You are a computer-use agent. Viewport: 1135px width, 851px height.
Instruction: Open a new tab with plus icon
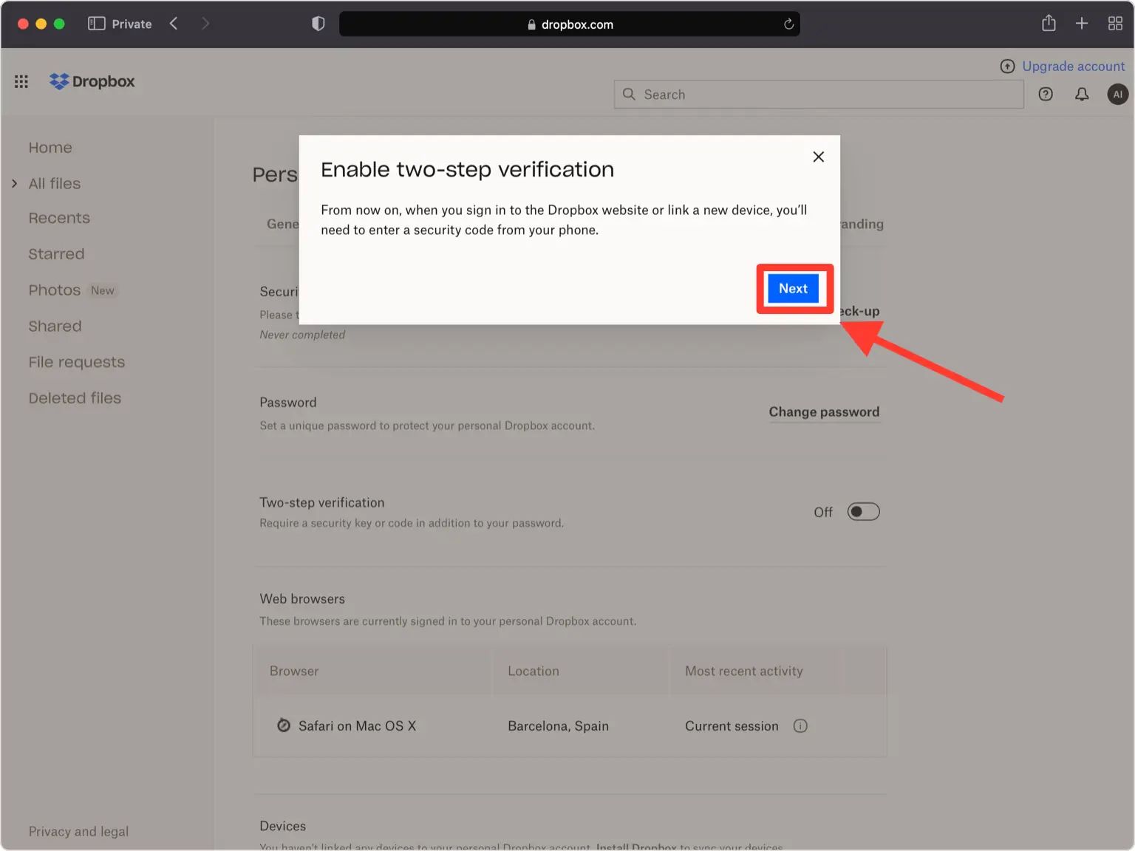pyautogui.click(x=1082, y=24)
